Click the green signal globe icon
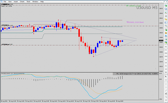This screenshot has width=168, height=103. click(x=166, y=39)
